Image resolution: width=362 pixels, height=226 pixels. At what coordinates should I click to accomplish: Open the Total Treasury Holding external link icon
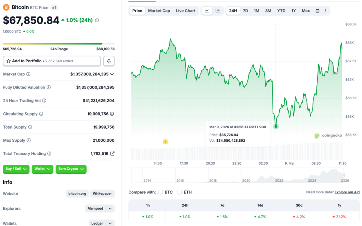[x=112, y=153]
